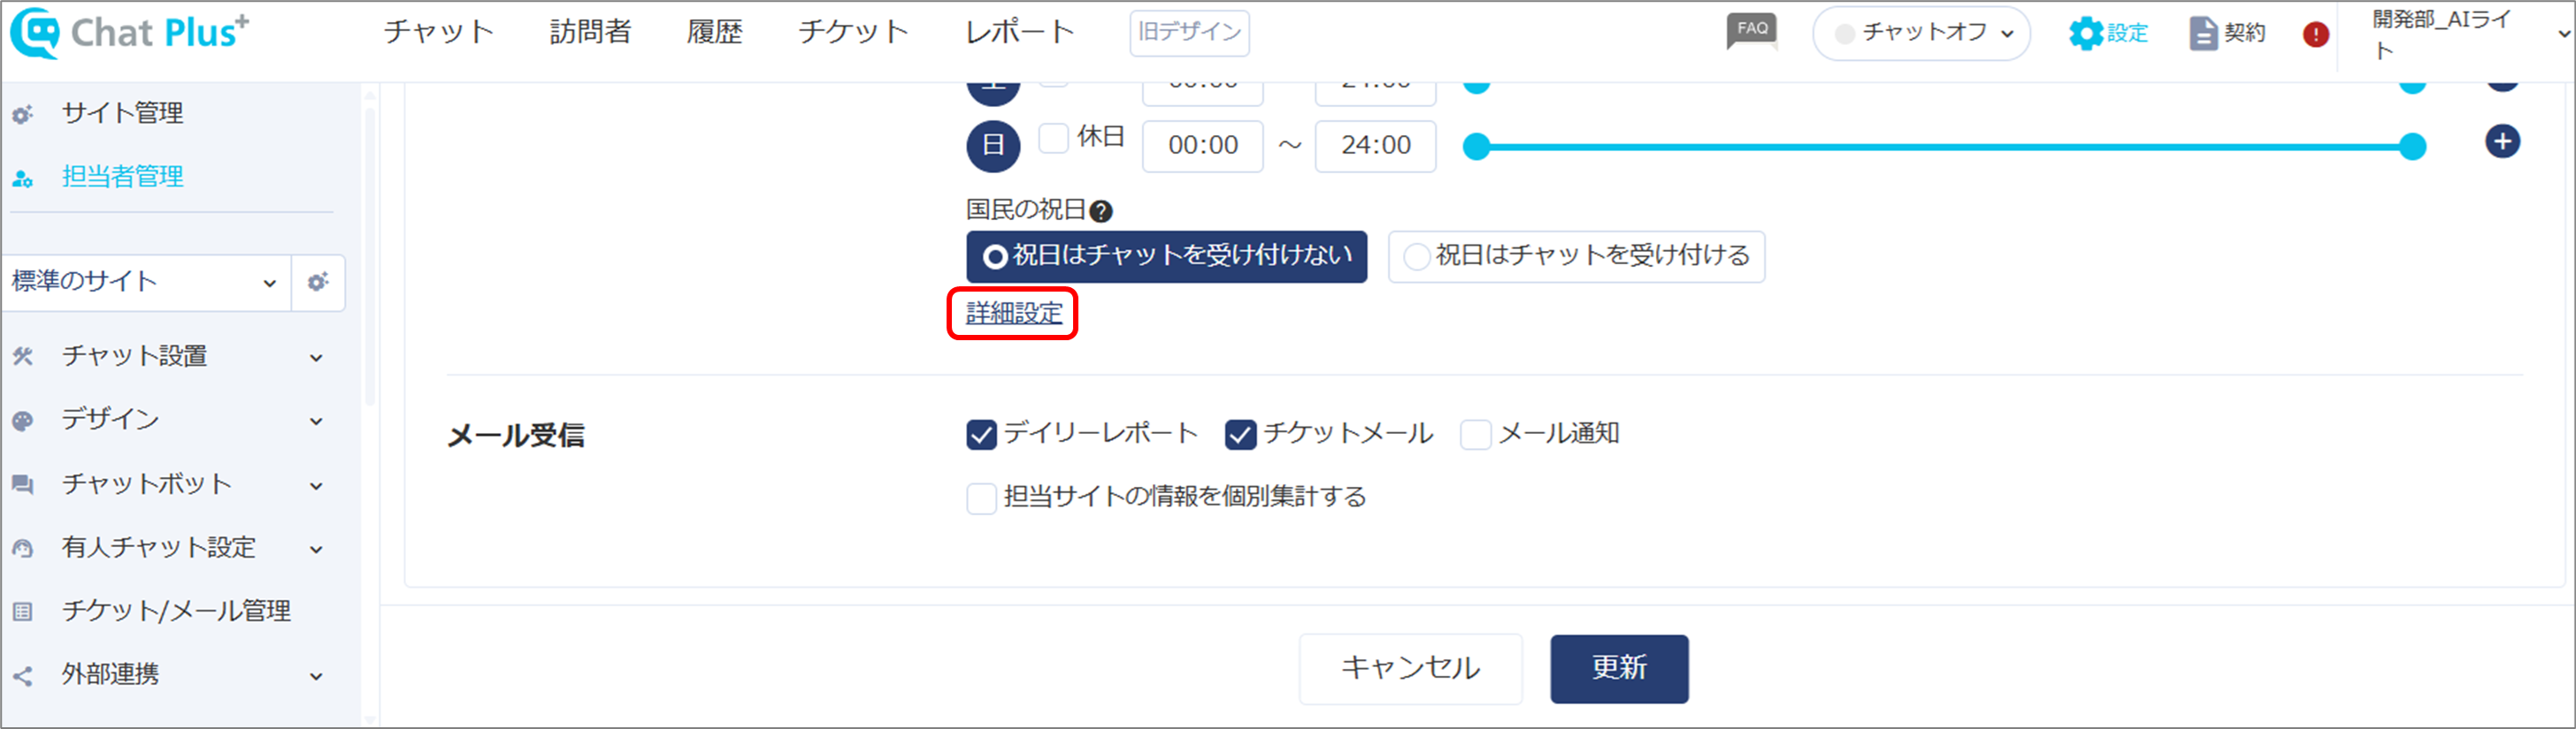Switch to 旧デザイン

coord(1189,33)
